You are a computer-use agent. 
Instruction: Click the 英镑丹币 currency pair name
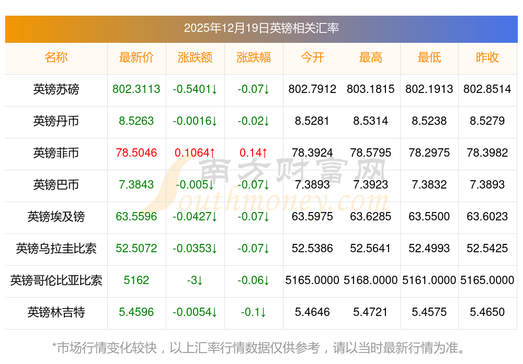[56, 121]
